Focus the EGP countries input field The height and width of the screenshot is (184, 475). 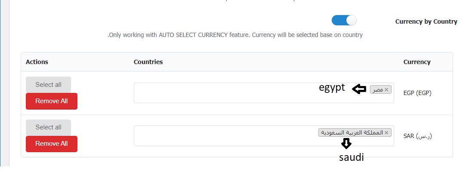[x=264, y=93]
